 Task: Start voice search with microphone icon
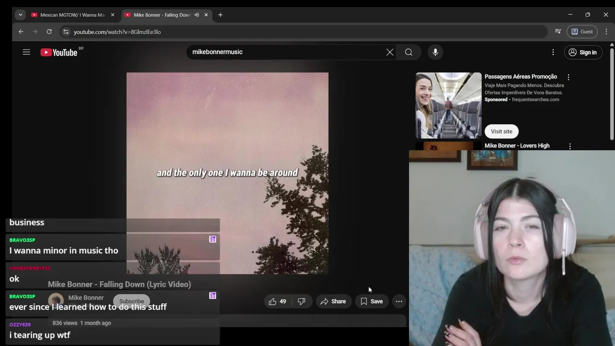[x=435, y=52]
